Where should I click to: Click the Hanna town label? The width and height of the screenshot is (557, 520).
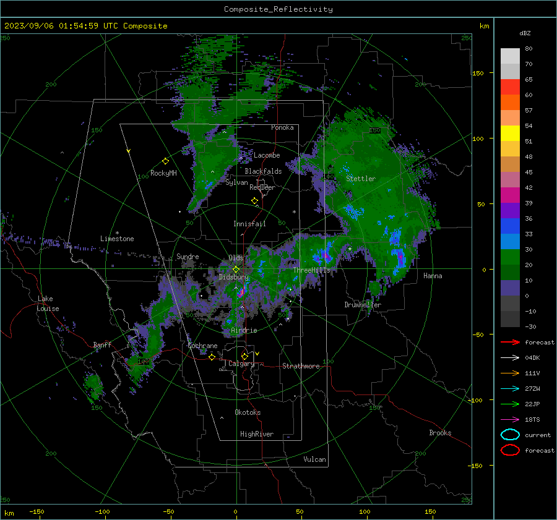pos(433,276)
